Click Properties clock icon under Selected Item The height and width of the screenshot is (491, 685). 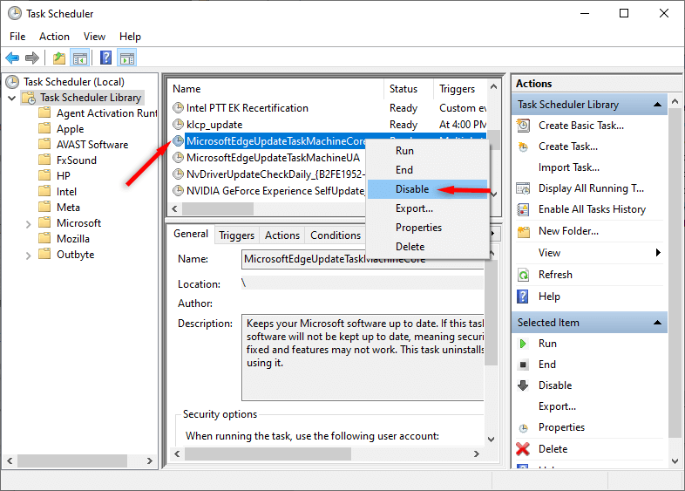click(x=523, y=428)
